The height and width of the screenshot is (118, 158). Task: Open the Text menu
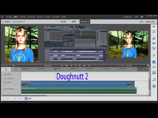point(40,17)
